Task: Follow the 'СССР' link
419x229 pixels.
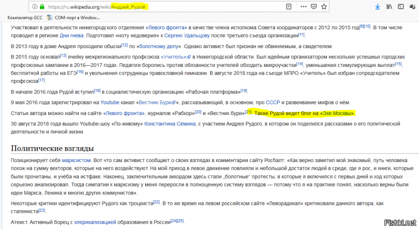Action: (x=273, y=102)
